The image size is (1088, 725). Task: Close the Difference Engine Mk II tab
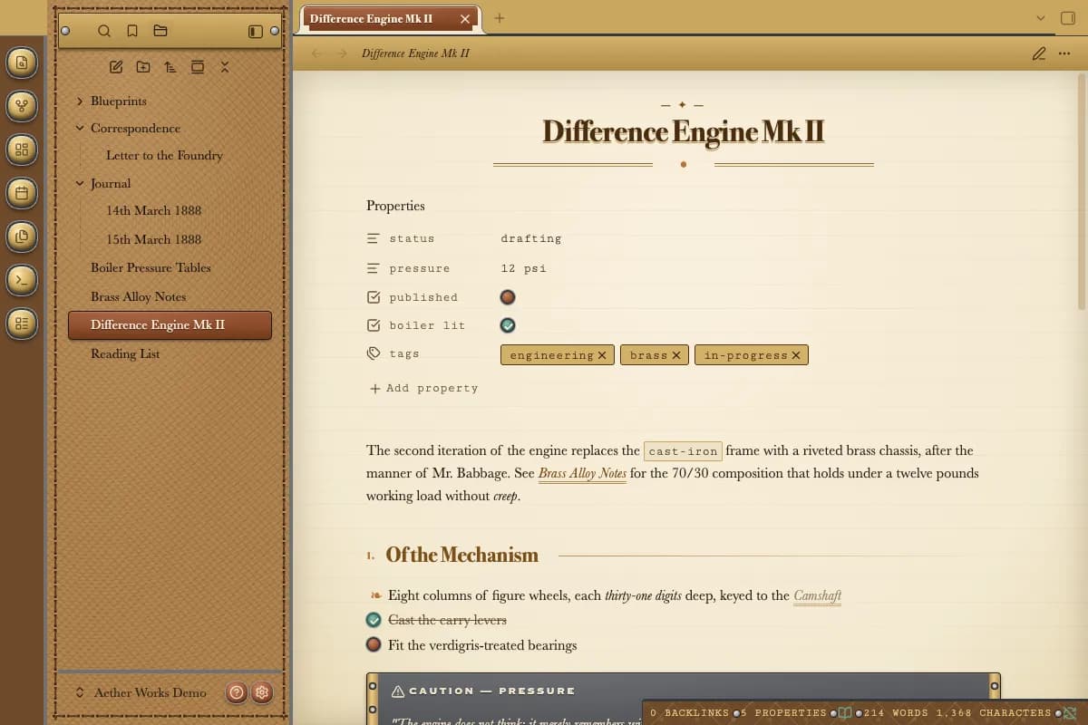point(465,18)
